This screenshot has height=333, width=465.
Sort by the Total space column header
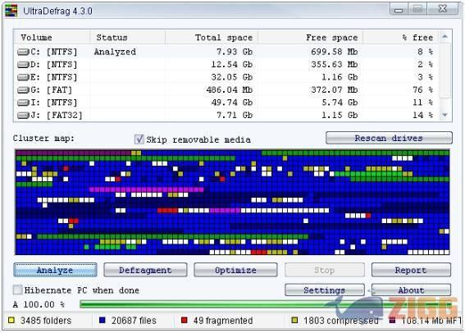click(212, 38)
